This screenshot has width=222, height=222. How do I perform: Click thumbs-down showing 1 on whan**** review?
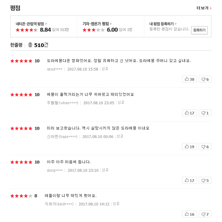(x=205, y=113)
